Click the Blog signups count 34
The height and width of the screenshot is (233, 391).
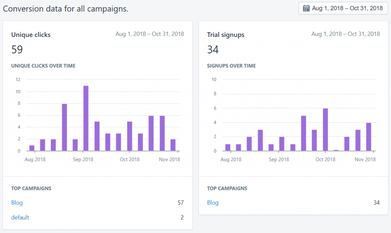click(x=376, y=202)
